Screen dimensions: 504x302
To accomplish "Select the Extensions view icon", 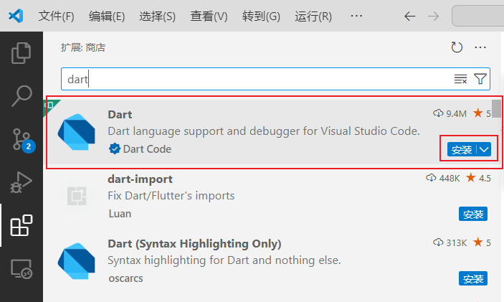I will [22, 225].
